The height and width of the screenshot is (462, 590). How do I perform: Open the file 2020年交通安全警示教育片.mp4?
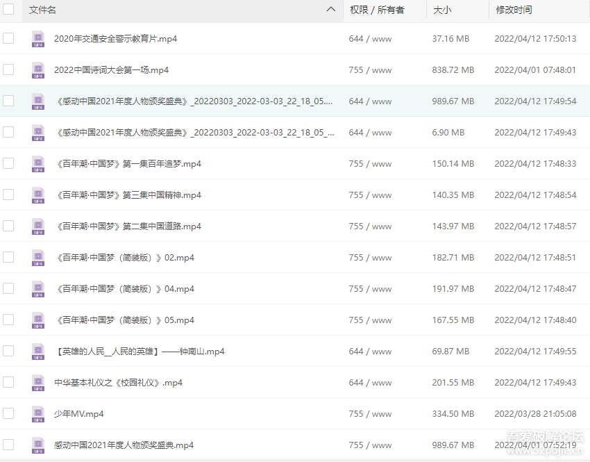tap(115, 38)
